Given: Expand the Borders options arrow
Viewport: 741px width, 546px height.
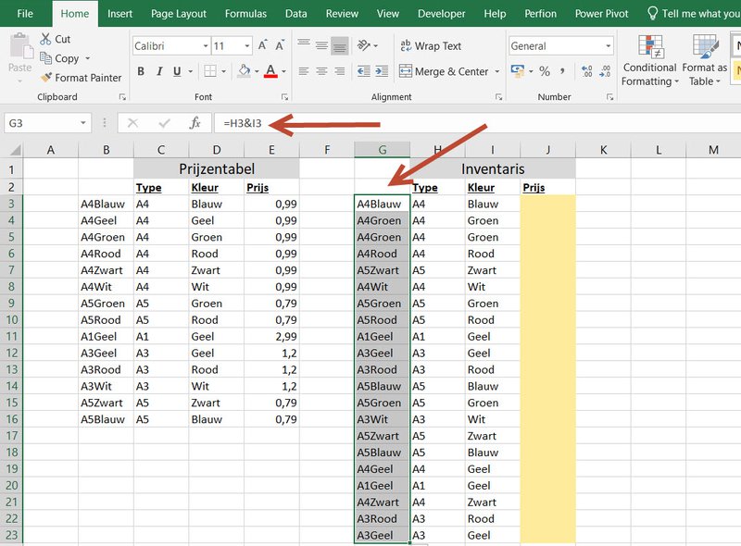Looking at the screenshot, I should point(223,72).
